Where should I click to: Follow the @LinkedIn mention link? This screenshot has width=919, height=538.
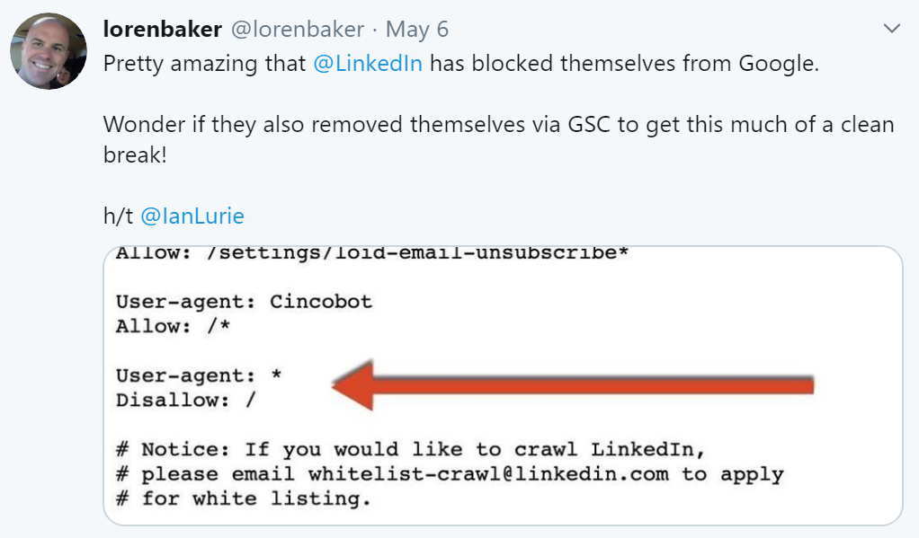pyautogui.click(x=367, y=65)
